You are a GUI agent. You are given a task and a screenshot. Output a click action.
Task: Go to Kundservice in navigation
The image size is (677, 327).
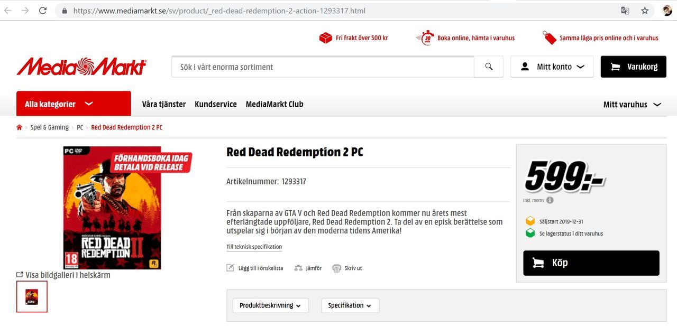[216, 104]
